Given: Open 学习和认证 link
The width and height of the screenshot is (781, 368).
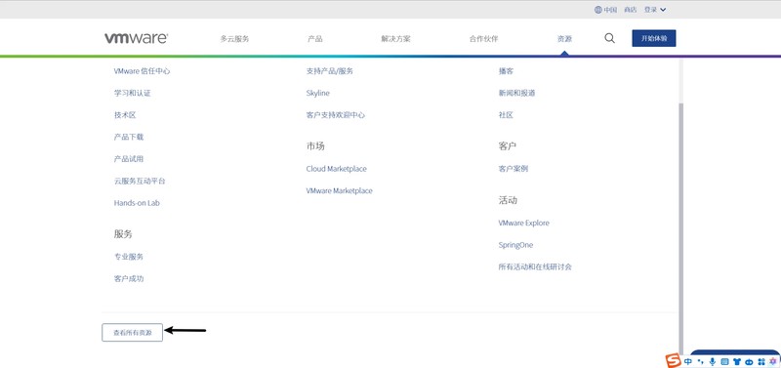Looking at the screenshot, I should click(x=133, y=93).
